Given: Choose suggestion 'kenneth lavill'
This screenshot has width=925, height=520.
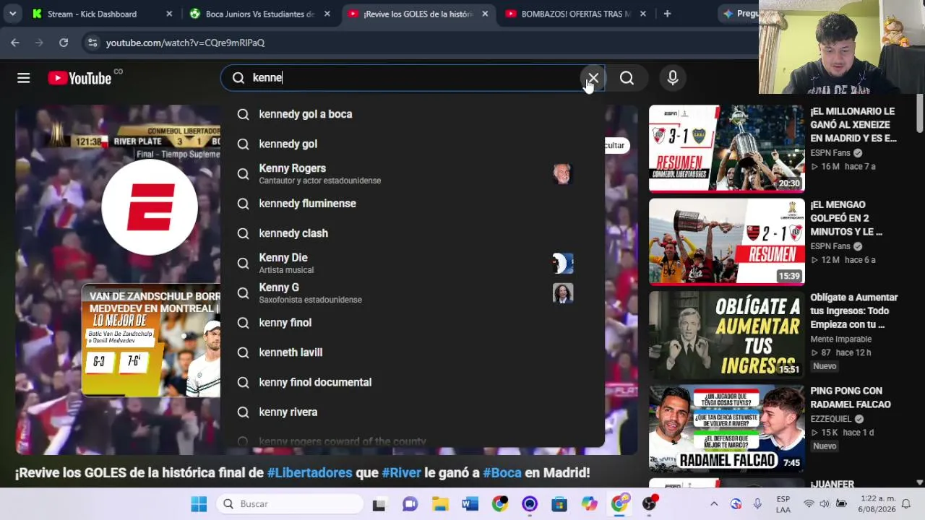Looking at the screenshot, I should 412,352.
